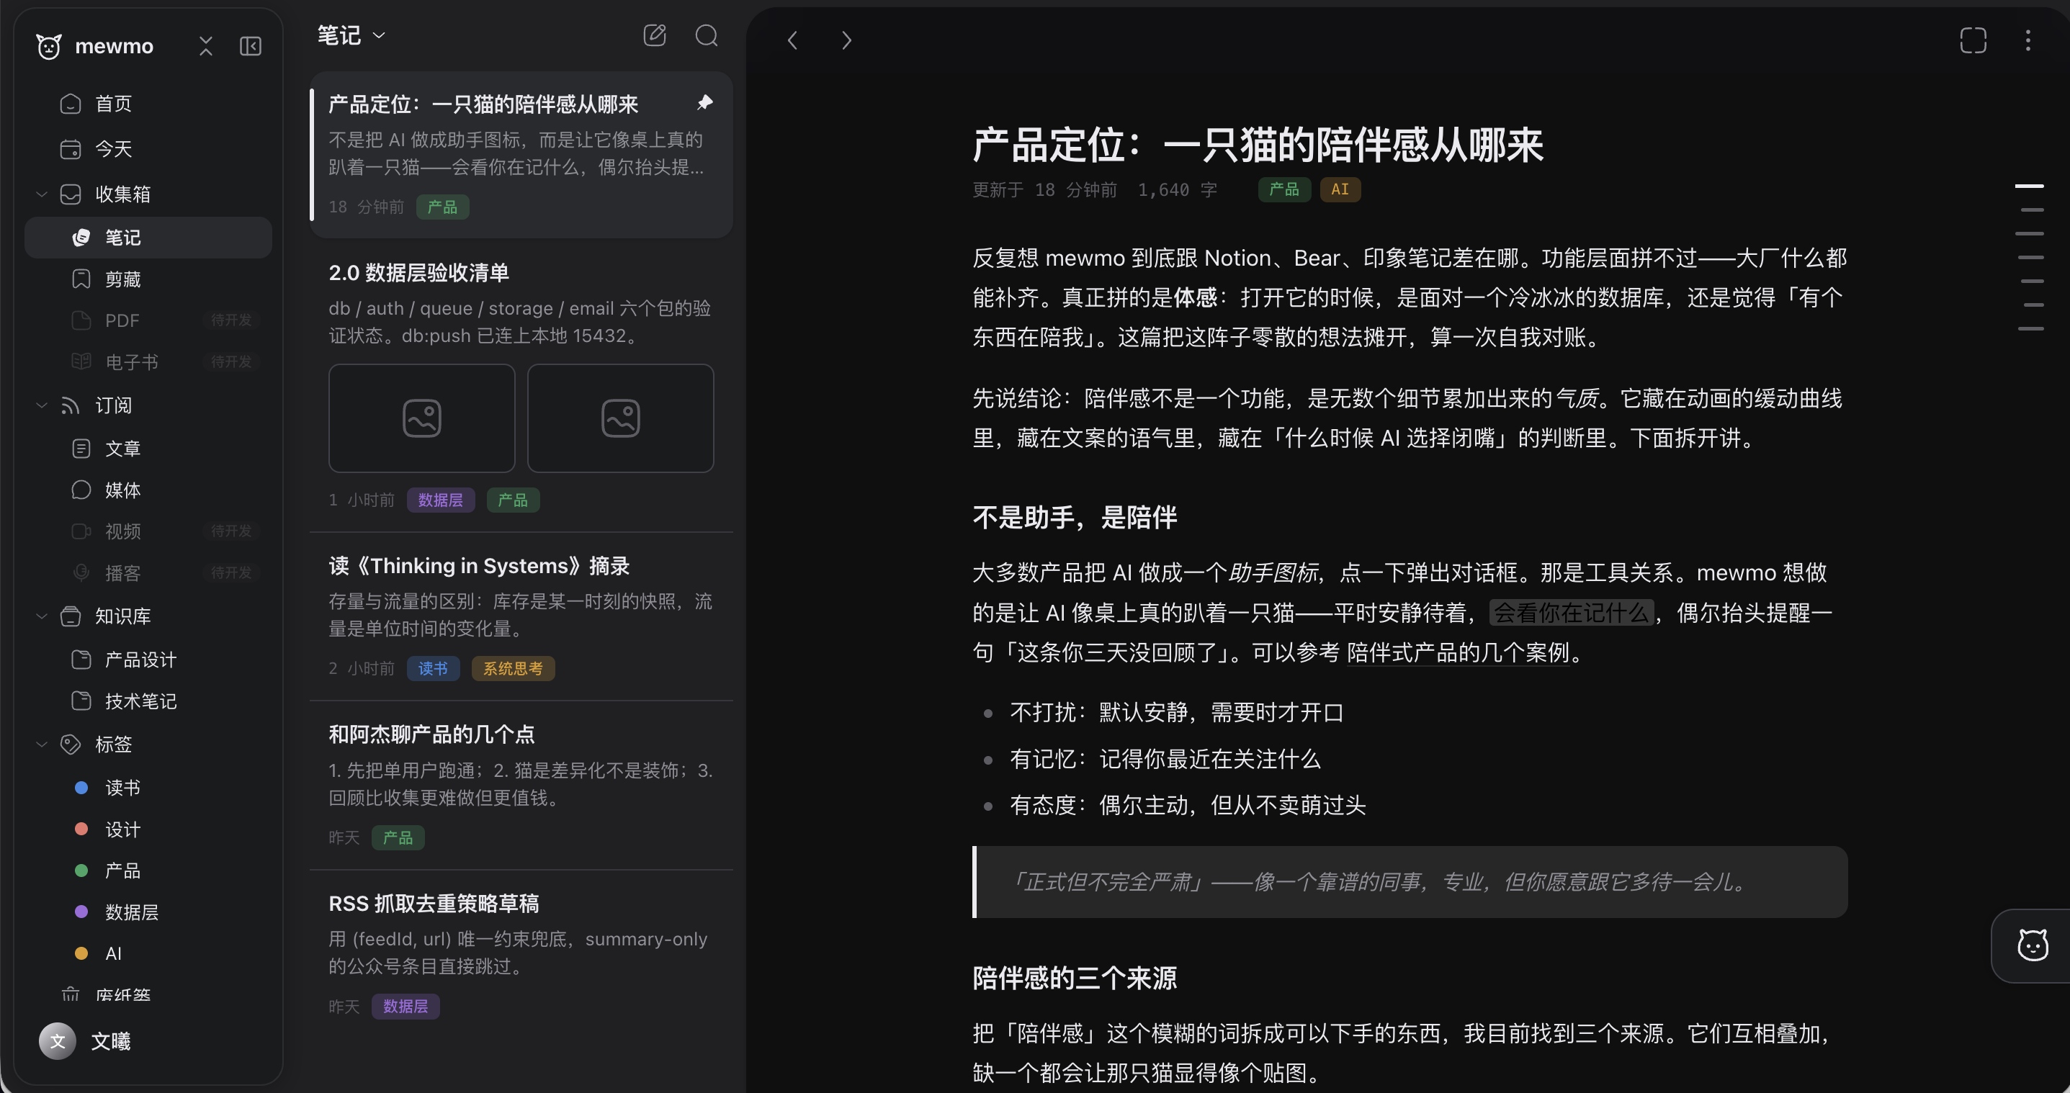Open the 首页 home item
Viewport: 2070px width, 1093px height.
148,104
